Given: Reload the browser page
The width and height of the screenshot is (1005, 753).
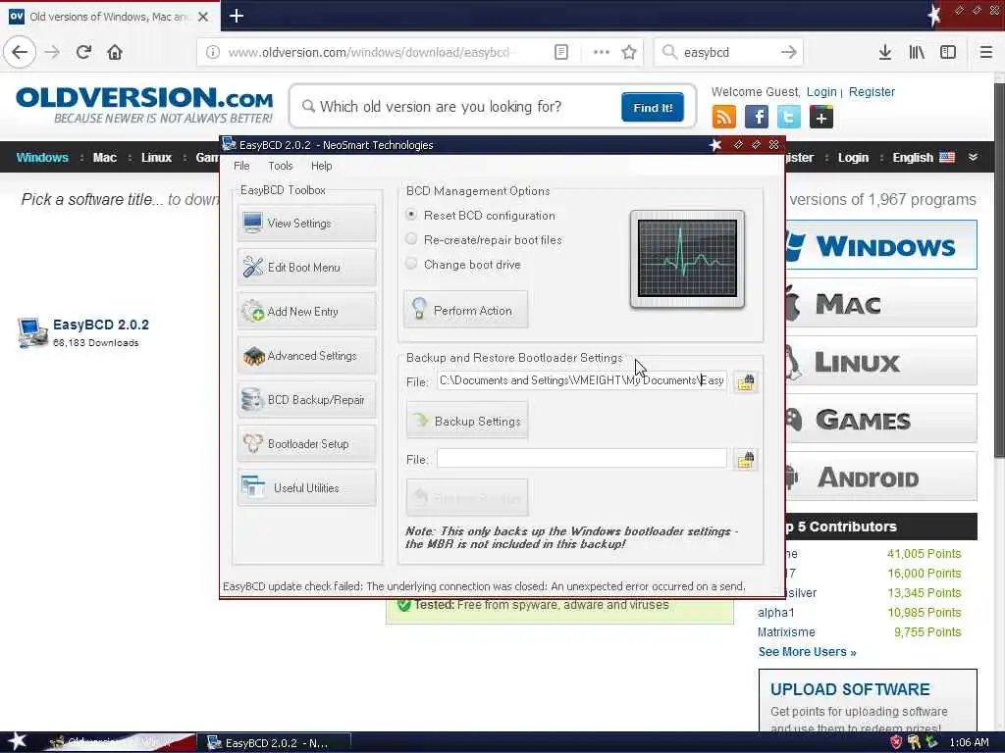Looking at the screenshot, I should [x=84, y=52].
